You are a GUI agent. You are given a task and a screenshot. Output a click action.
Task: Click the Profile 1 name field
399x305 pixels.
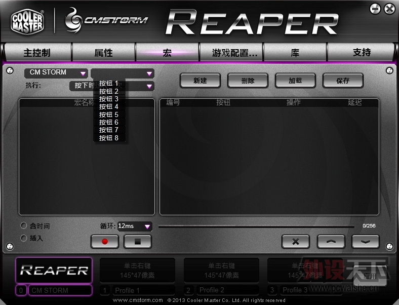[x=143, y=290]
